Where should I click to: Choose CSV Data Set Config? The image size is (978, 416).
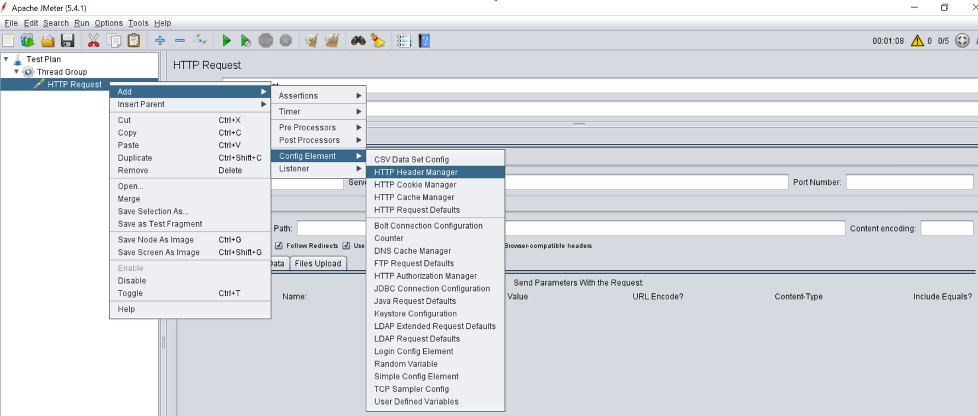(436, 159)
